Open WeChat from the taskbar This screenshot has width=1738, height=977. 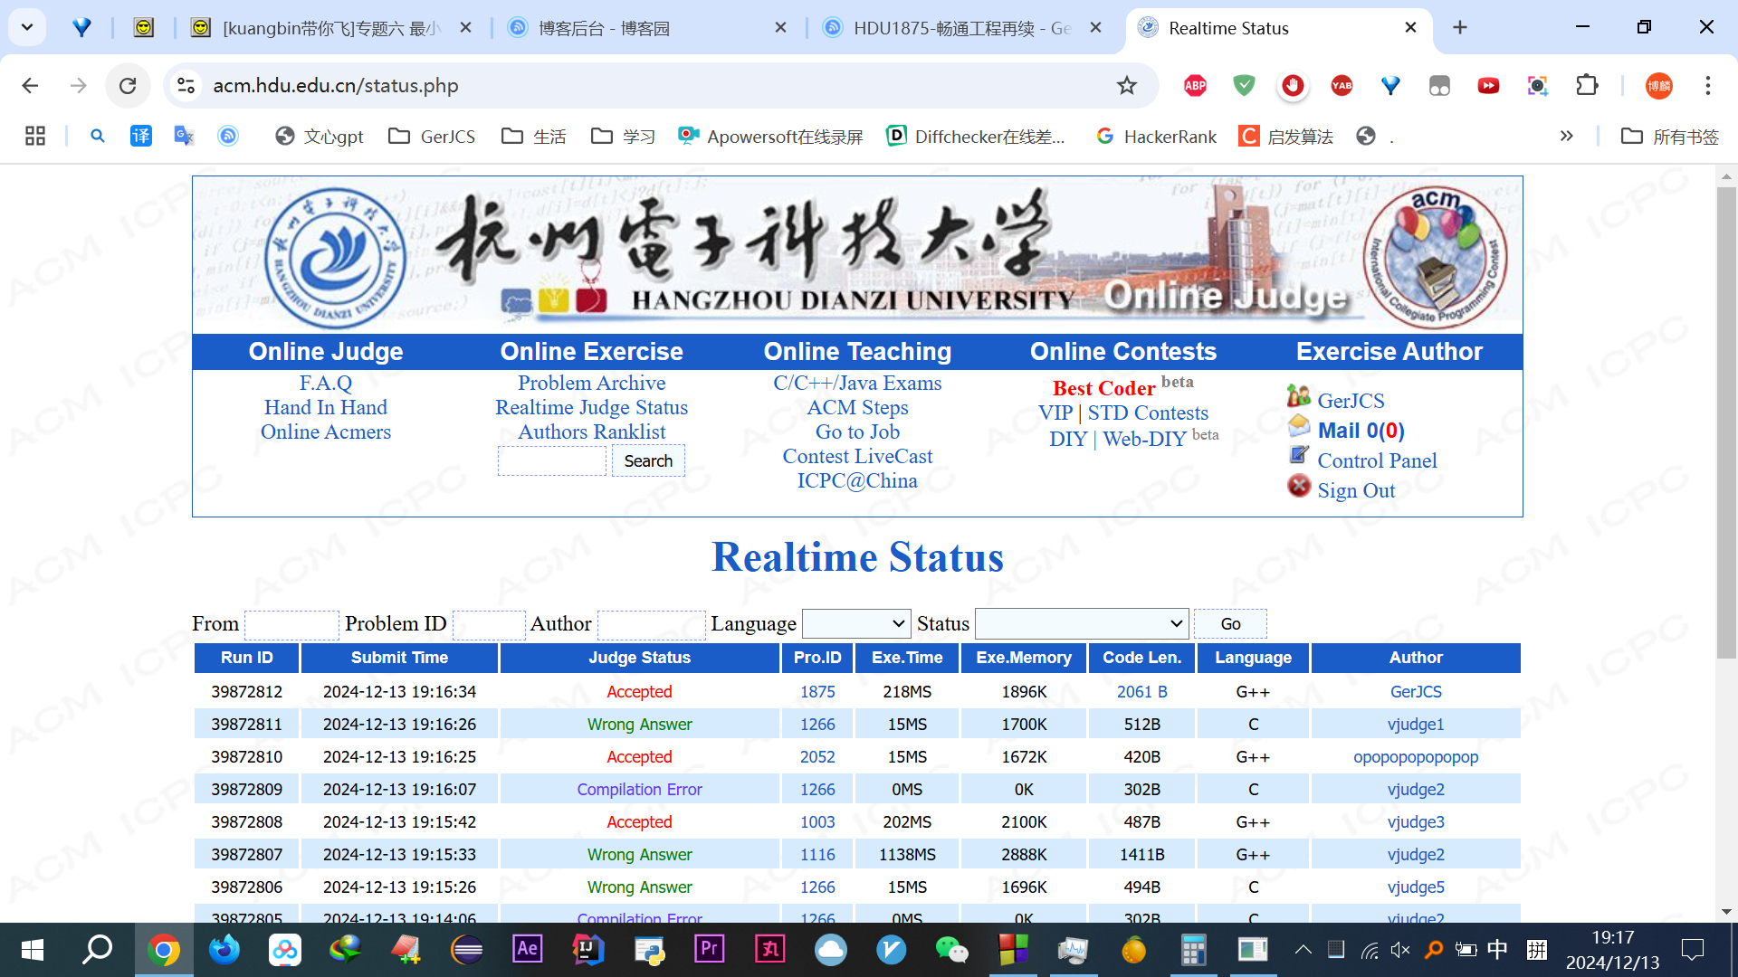[x=951, y=950]
